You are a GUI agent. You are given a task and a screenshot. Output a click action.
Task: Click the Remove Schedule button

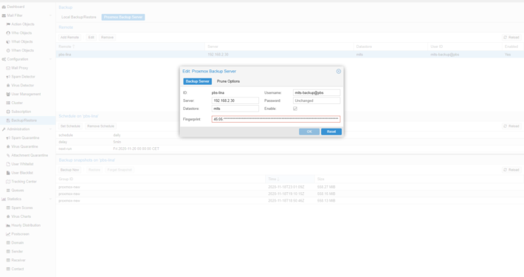point(100,126)
